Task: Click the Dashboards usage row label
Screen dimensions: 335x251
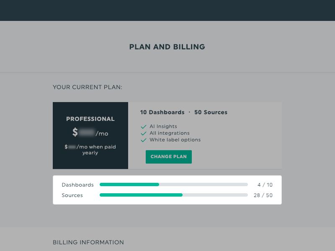Action: 77,185
